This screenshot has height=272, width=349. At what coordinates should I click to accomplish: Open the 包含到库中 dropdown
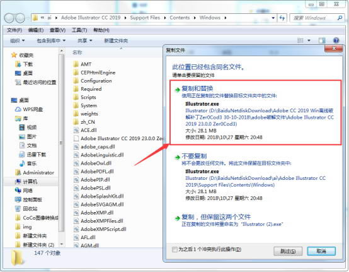coord(51,40)
